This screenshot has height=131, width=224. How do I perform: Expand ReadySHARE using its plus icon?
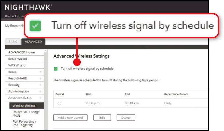click(41, 78)
